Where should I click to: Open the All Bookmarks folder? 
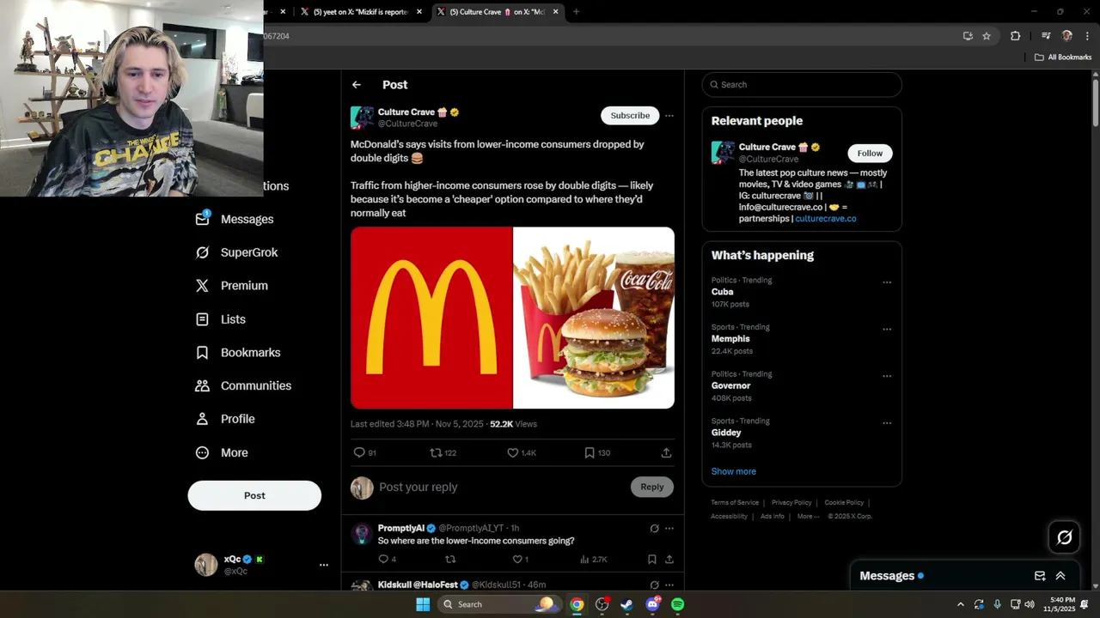tap(1063, 58)
